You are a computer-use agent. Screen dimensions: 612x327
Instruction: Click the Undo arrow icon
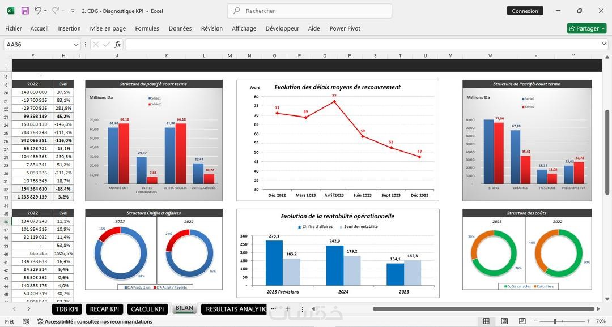tap(37, 11)
